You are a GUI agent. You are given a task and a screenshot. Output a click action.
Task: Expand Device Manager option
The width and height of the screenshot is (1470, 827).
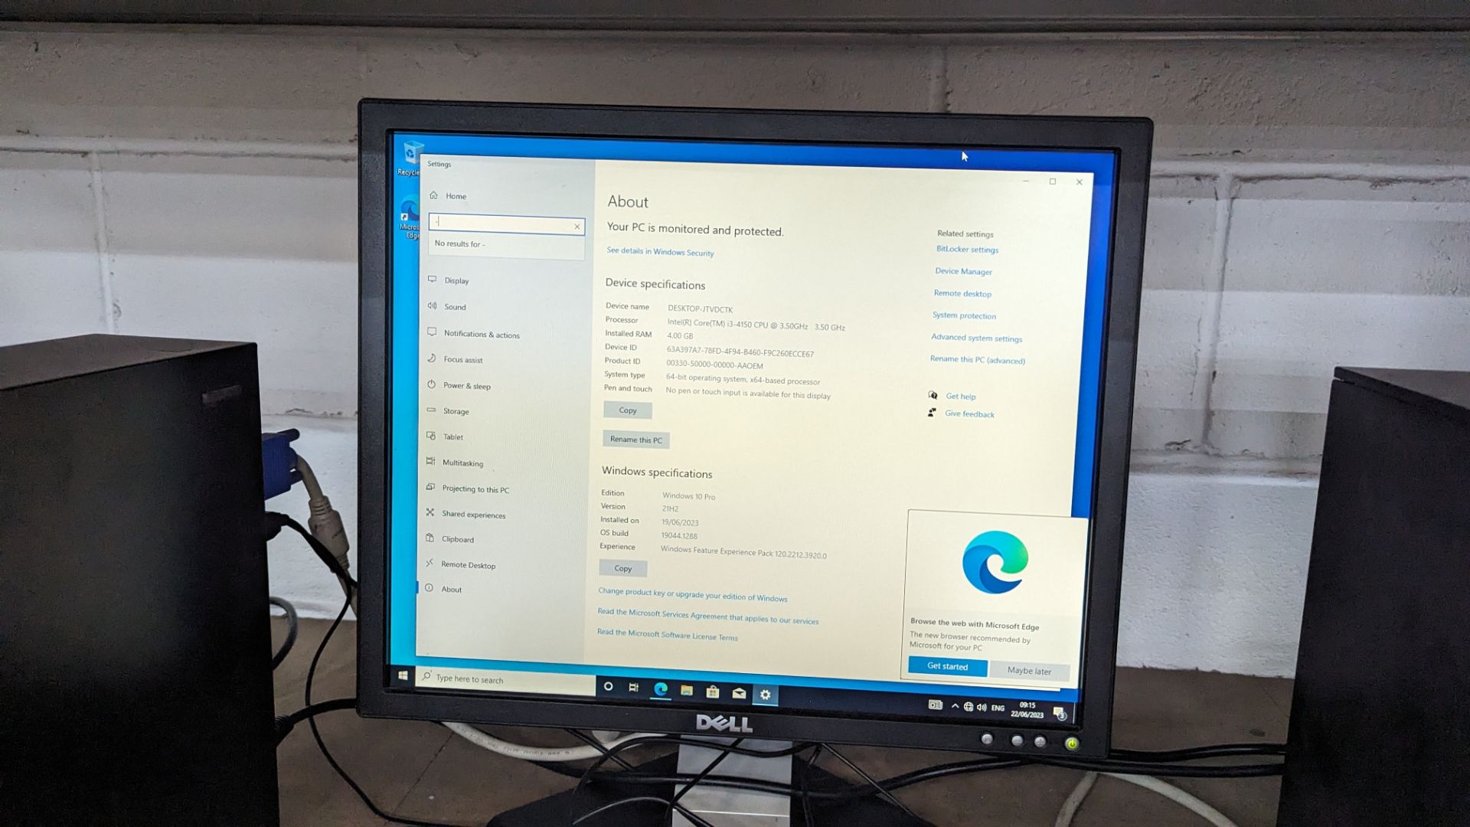tap(962, 272)
